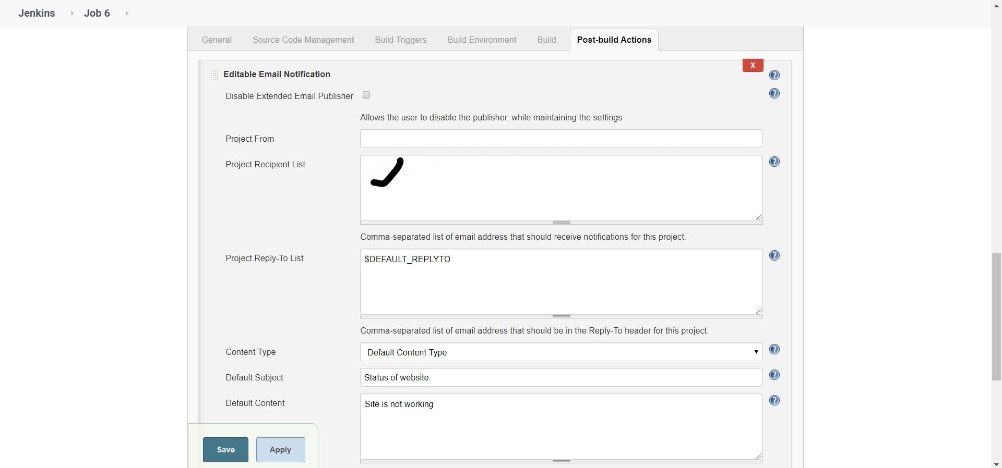
Task: Click the Recipient List corner resize grip
Action: click(x=759, y=217)
